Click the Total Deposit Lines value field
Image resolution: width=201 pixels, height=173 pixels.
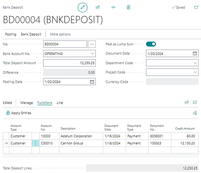point(142,168)
